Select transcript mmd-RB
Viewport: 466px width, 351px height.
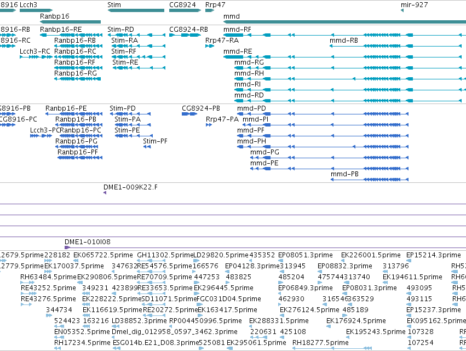[x=344, y=41]
